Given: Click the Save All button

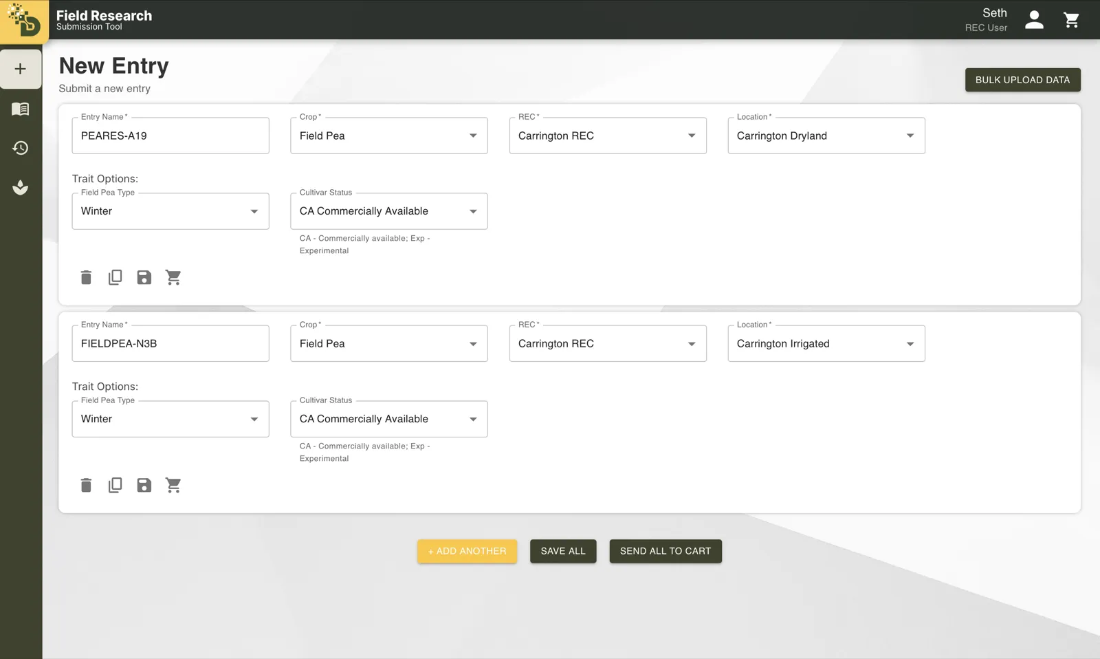Looking at the screenshot, I should click(563, 551).
